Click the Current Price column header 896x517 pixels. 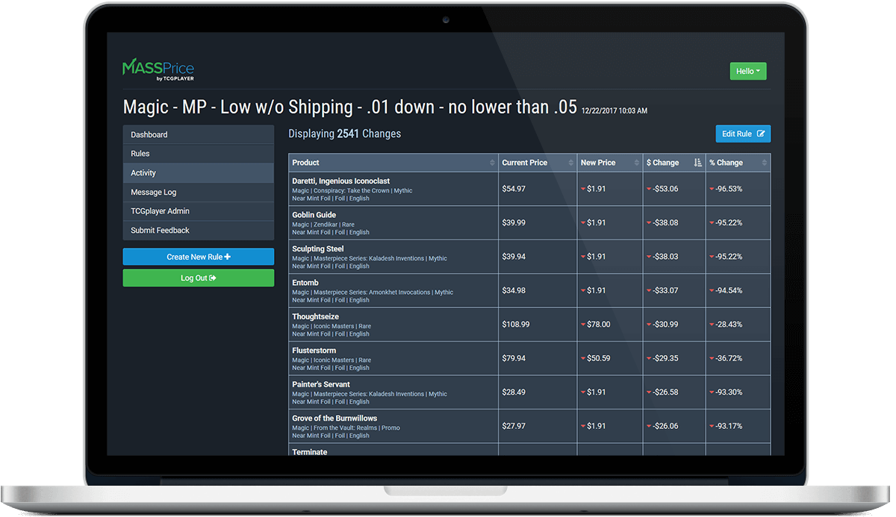pos(538,163)
